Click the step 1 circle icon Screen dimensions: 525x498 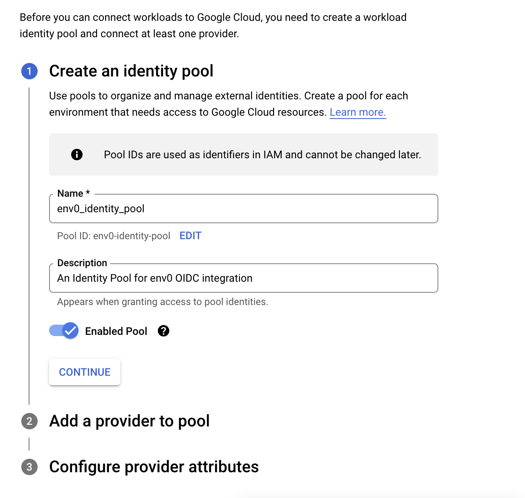point(29,71)
